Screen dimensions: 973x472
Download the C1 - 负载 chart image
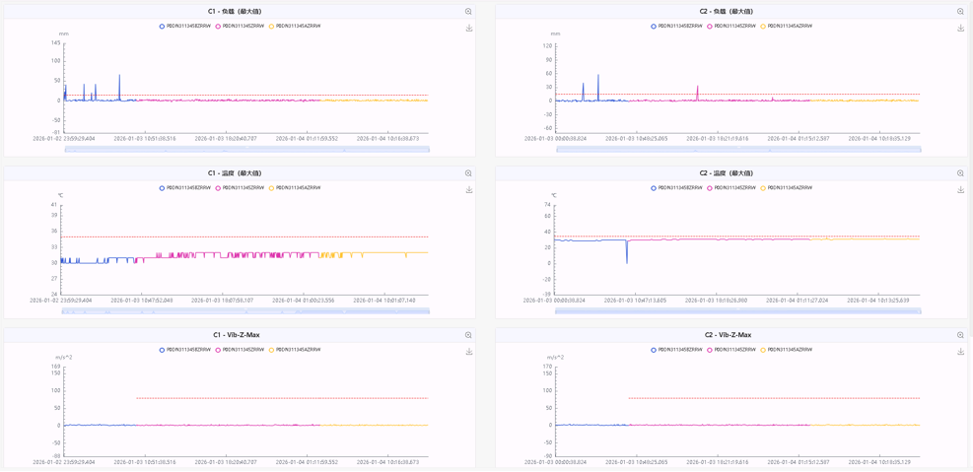point(469,29)
